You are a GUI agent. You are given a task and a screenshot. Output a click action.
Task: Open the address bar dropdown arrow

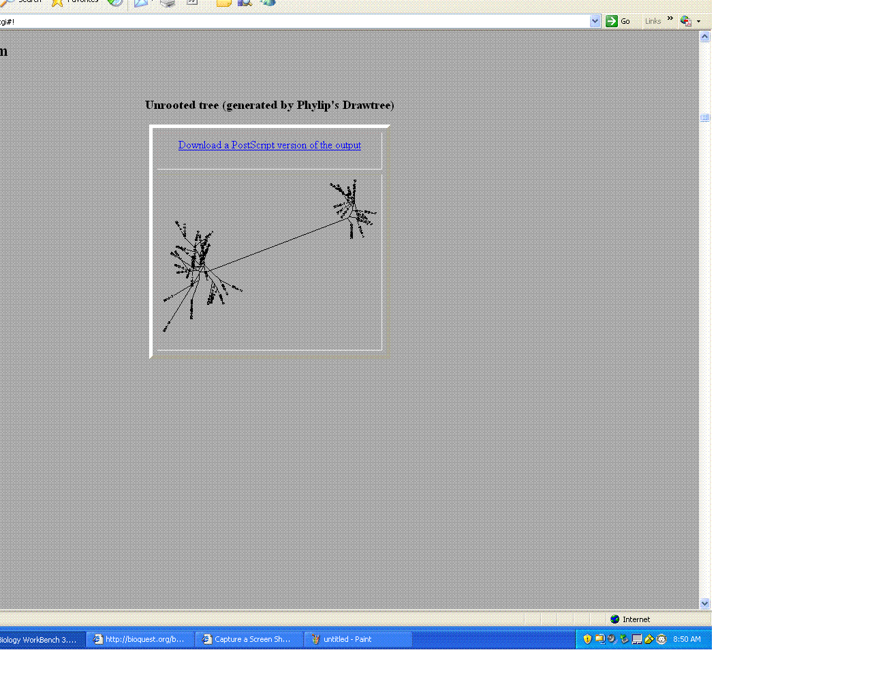pos(595,21)
